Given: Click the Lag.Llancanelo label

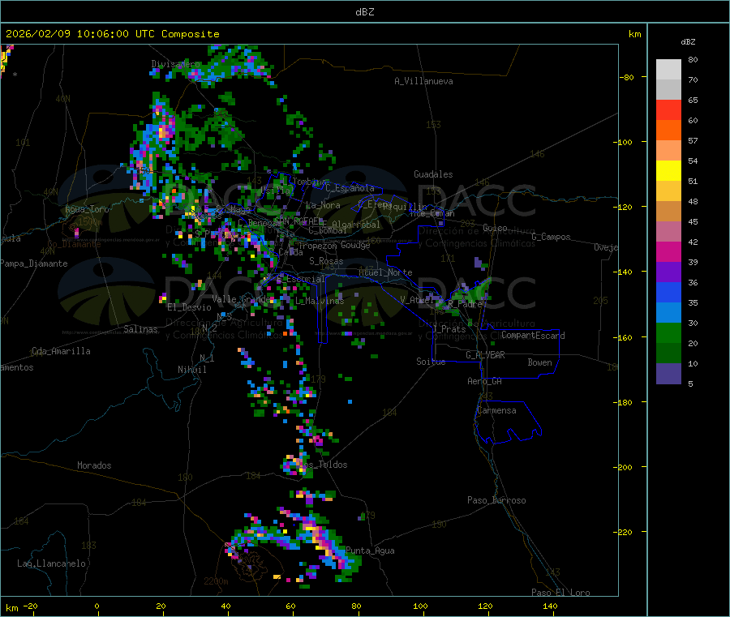Looking at the screenshot, I should pos(51,563).
